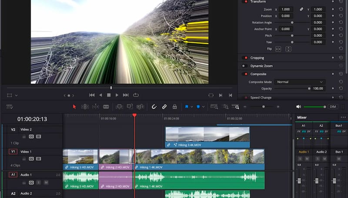
Task: Flip the clip vertically
Action: (288, 49)
